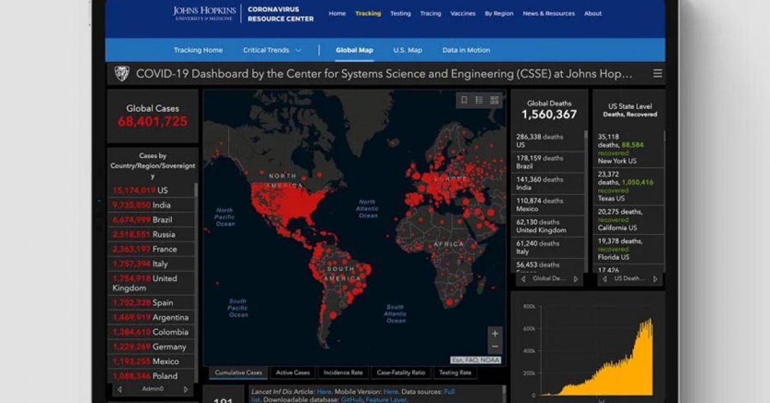Click the Esri, FAO, NOAA attribution
The image size is (770, 403).
tap(475, 360)
